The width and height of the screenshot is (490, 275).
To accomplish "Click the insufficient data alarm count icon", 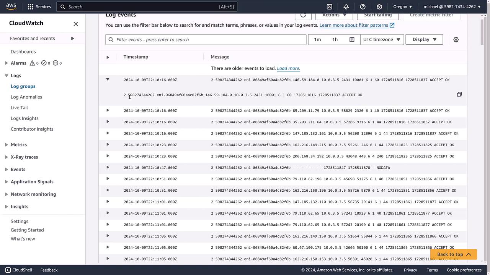I will tap(56, 63).
